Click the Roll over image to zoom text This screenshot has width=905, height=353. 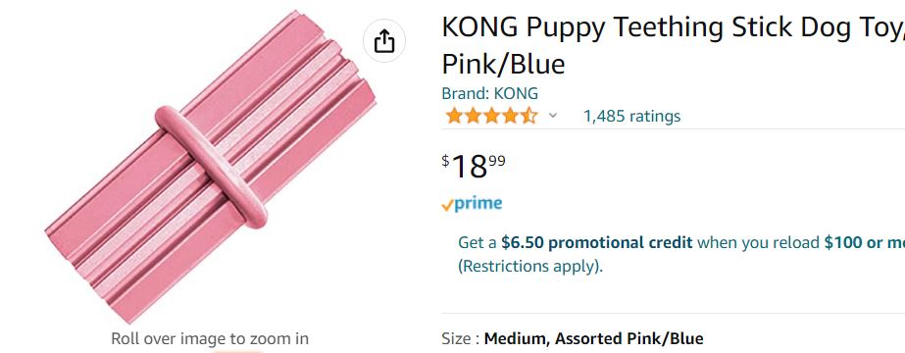coord(210,338)
